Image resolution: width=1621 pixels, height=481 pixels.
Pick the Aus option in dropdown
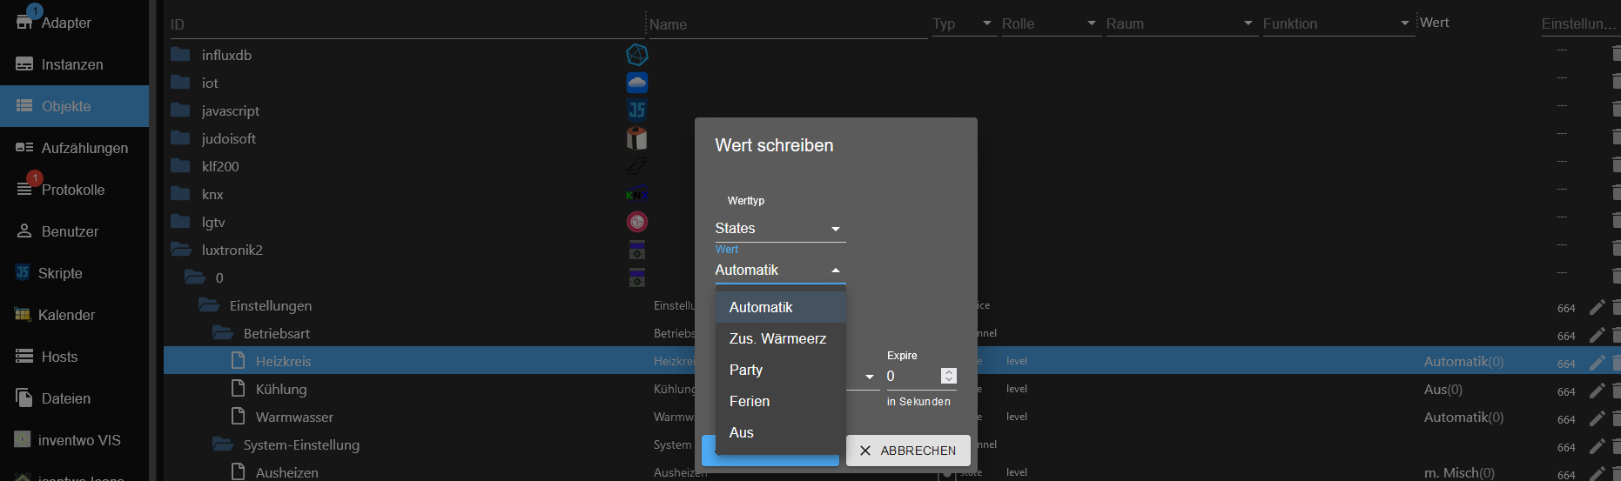pyautogui.click(x=742, y=432)
